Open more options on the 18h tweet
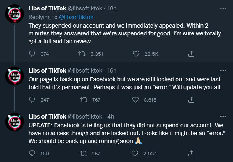Image resolution: width=233 pixels, height=162 pixels. pos(223,8)
